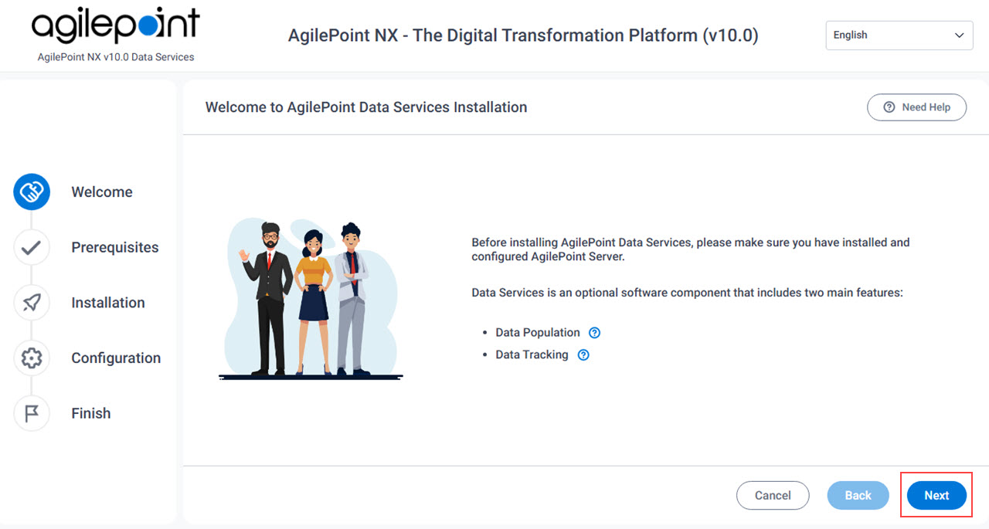Click the Cancel button
This screenshot has width=989, height=529.
pos(773,496)
